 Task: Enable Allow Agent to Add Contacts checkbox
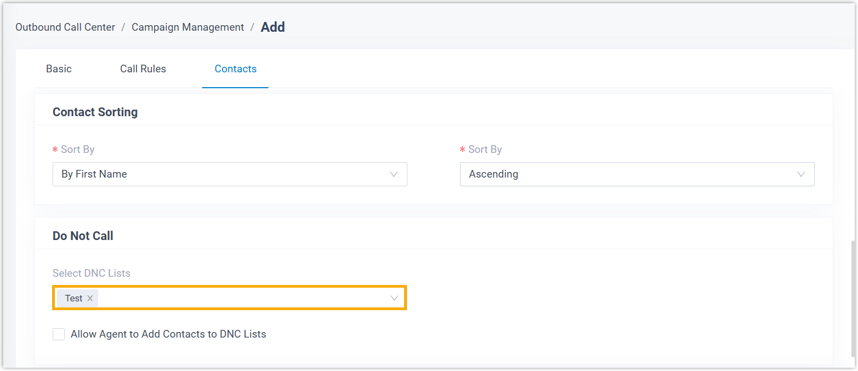coord(59,334)
